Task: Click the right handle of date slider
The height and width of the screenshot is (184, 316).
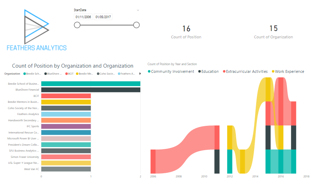Action: 136,25
